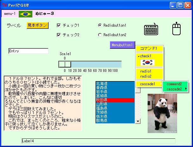Select the Radiobutton2 option
Screen dimensions: 193x147
[100, 35]
